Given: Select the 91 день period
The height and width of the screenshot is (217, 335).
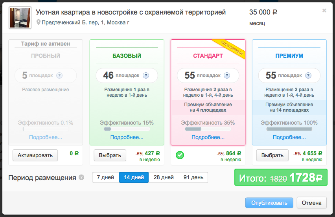Looking at the screenshot, I should tap(193, 177).
